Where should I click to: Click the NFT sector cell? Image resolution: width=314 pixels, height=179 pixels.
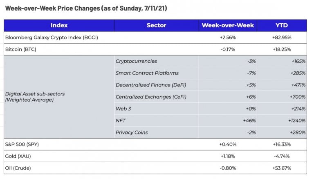click(121, 121)
